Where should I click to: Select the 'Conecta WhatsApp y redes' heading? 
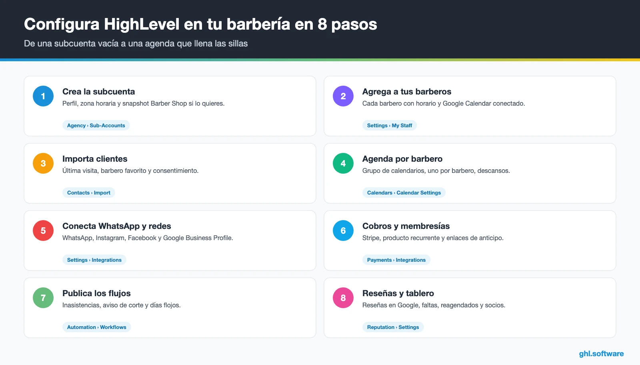tap(117, 226)
